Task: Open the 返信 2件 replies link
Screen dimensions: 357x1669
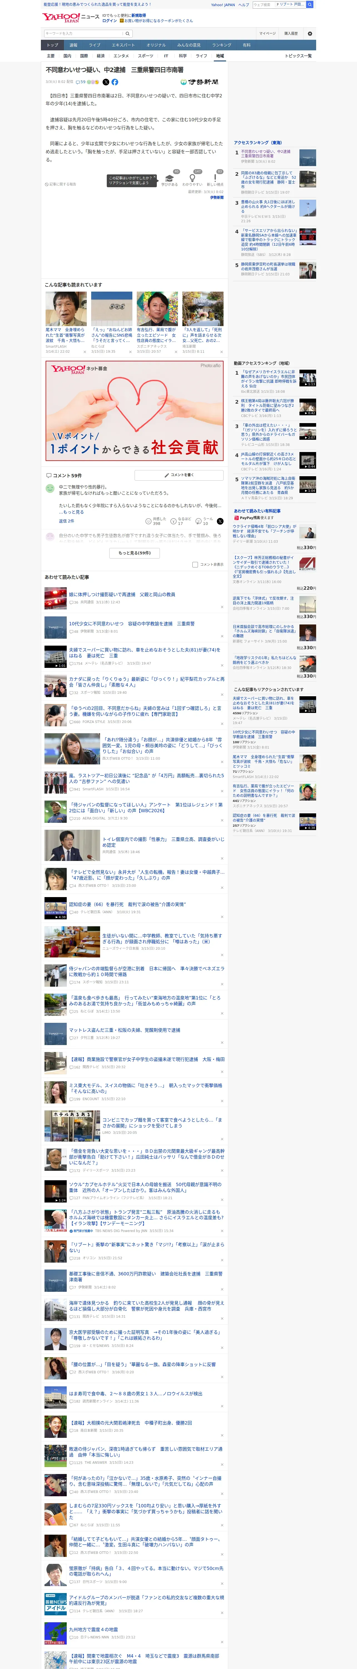Action: click(x=67, y=521)
